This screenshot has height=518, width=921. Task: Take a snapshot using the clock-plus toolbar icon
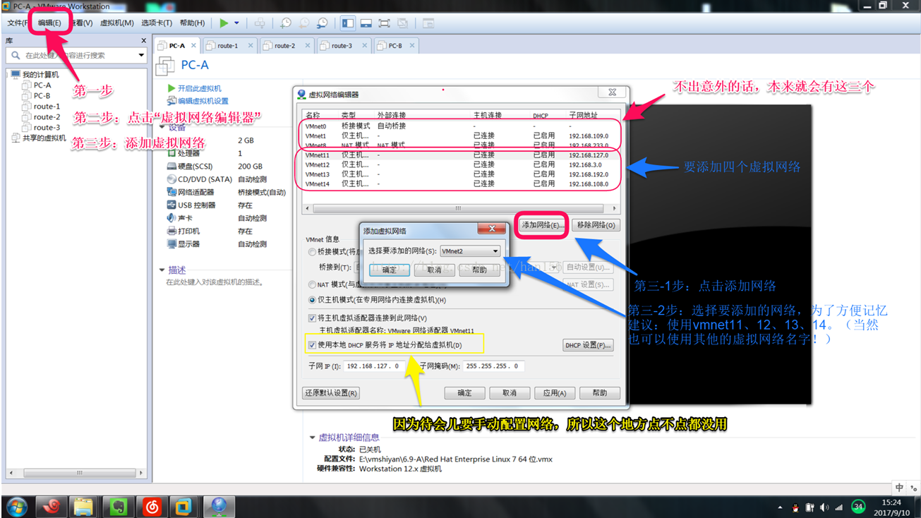click(286, 23)
